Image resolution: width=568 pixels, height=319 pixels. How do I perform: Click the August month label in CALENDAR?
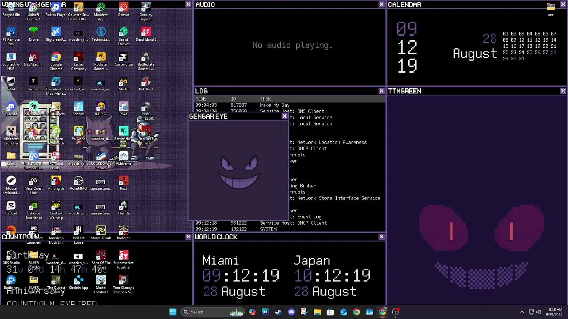[x=475, y=54]
